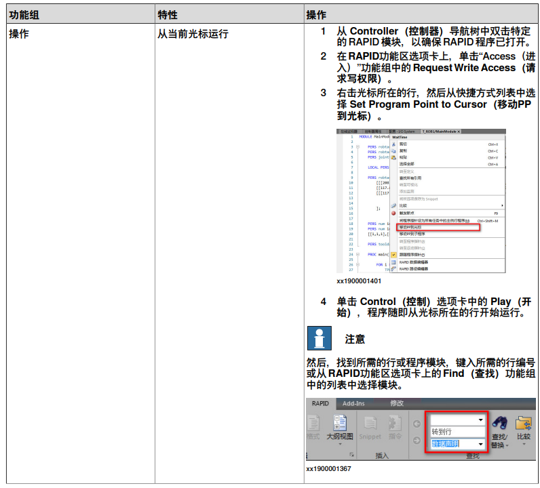Viewport: 540px width, 488px height.
Task: Click the blue info note icon
Action: click(x=319, y=338)
